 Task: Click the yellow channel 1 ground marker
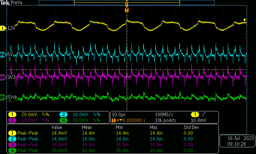pos(3,28)
